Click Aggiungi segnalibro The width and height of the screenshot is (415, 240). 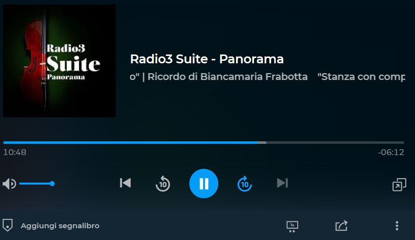coord(60,226)
